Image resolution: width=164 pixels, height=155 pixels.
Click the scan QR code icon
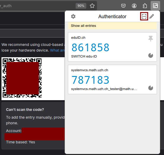144,16
